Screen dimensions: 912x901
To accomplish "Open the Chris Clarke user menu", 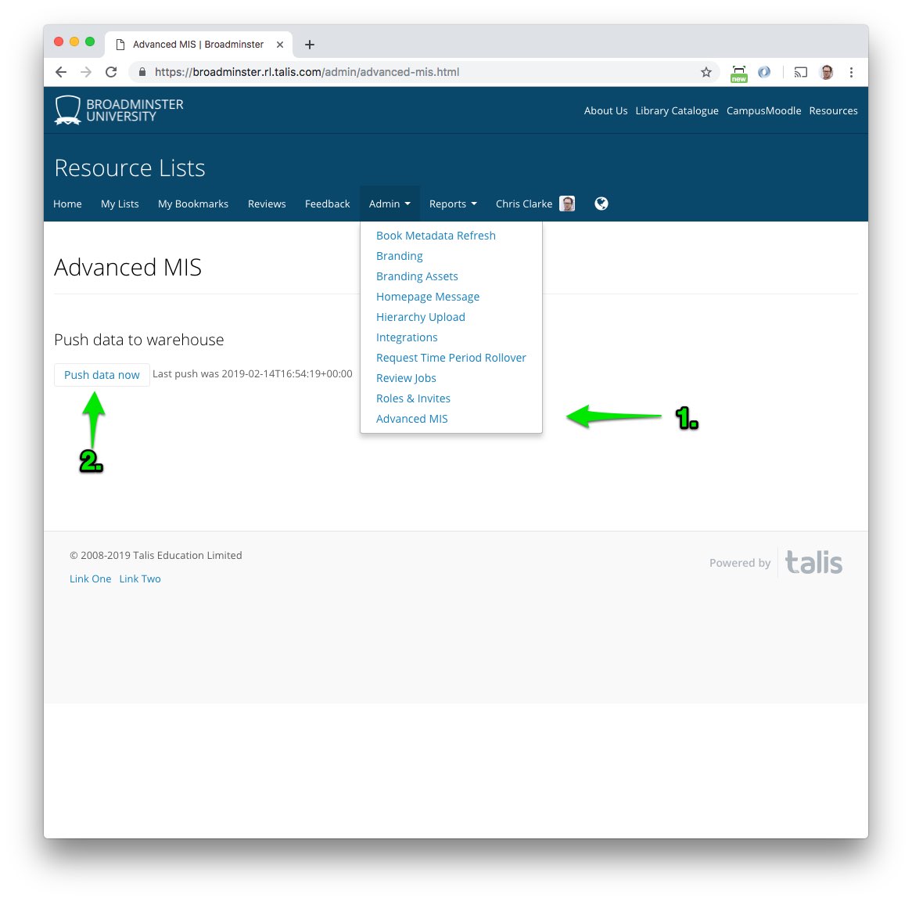I will pos(534,204).
